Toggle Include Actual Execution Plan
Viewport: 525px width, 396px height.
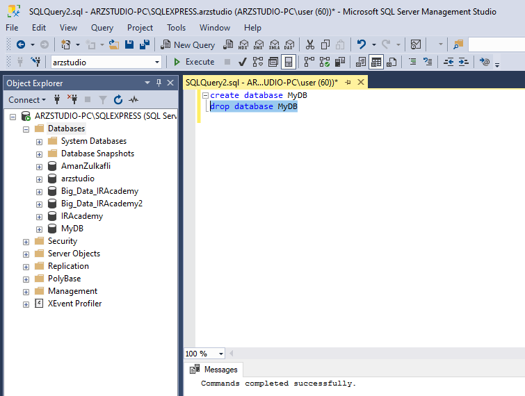tap(309, 62)
